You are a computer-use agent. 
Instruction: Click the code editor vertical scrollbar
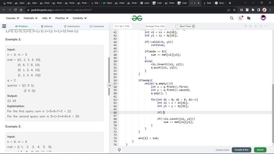pos(273,113)
